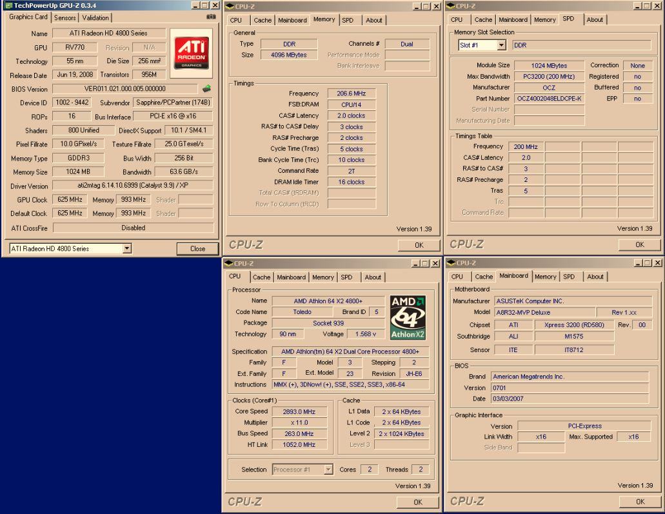Viewport: 665px width, 514px height.
Task: Click the BIOS Date 03/03/2007 value
Action: click(570, 399)
